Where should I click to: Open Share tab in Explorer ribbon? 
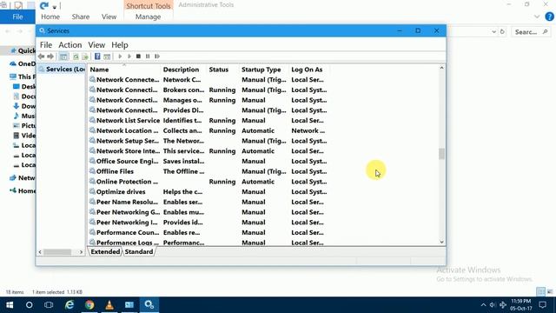[81, 17]
